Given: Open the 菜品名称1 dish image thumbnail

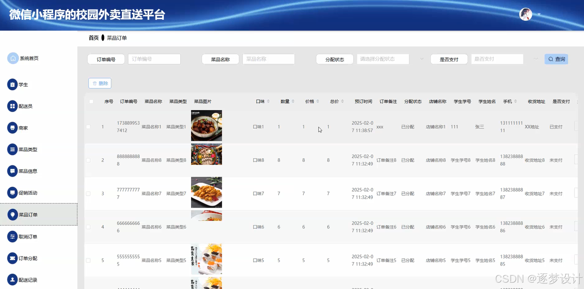Looking at the screenshot, I should click(x=206, y=125).
